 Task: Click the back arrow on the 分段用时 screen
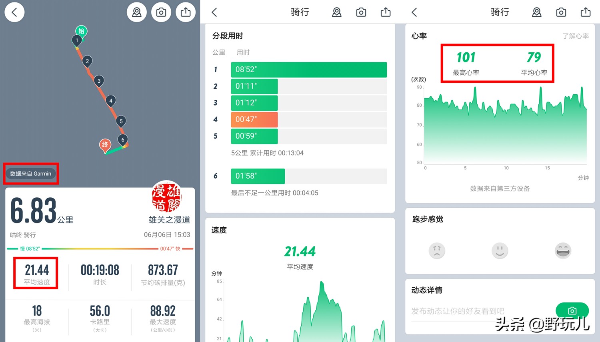pos(214,12)
